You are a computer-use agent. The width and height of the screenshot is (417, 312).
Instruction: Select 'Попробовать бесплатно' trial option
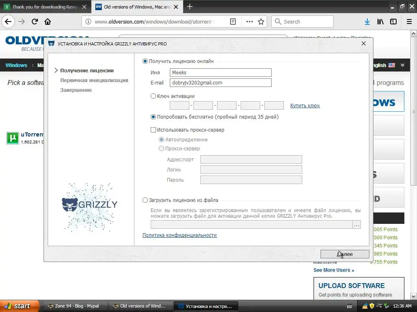click(153, 117)
